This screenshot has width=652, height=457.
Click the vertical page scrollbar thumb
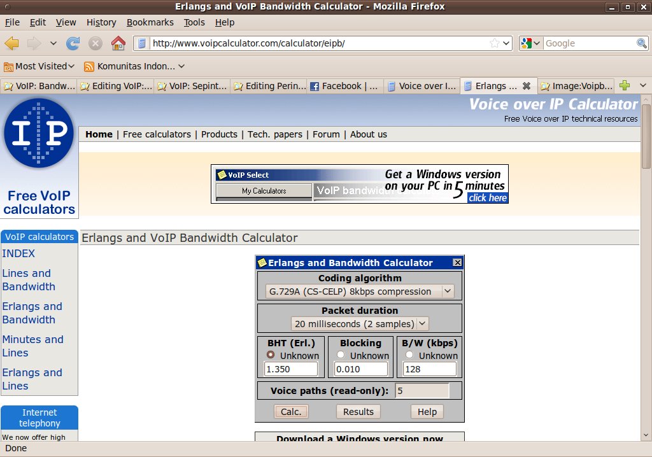pyautogui.click(x=646, y=135)
